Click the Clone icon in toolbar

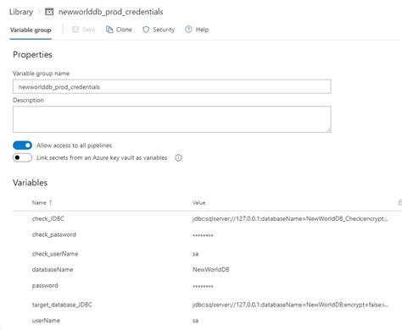point(109,30)
